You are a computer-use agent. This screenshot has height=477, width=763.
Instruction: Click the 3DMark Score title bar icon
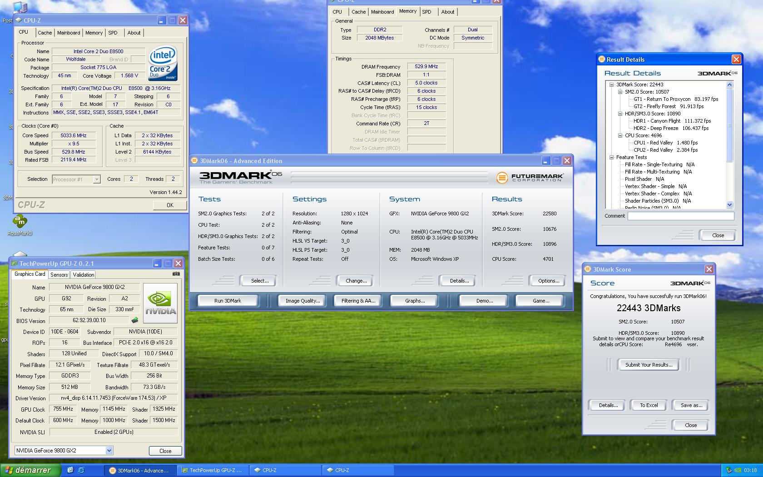(x=588, y=269)
